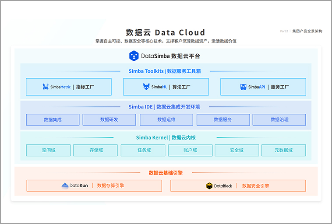Click the 数据存算引擎 label

pyautogui.click(x=110, y=185)
